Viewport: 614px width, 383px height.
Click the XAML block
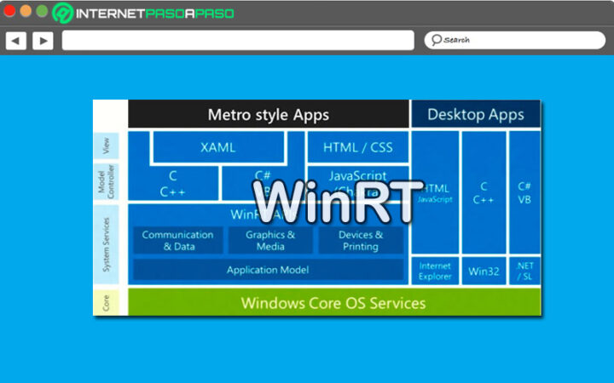tap(218, 147)
